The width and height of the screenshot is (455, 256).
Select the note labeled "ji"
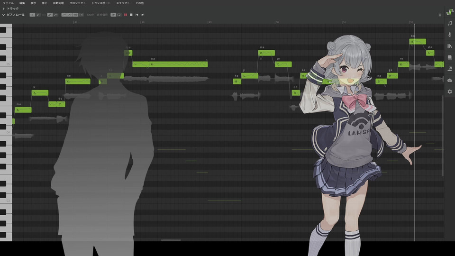250,76
